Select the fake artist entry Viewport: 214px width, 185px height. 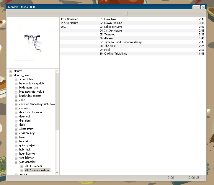22,137
